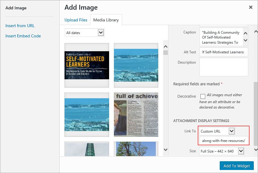Select the Self-Motivated Learners book cover thumbnail
258x173 pixels.
[87, 65]
